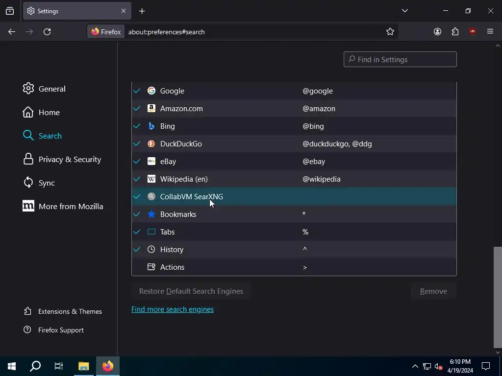Image resolution: width=502 pixels, height=376 pixels.
Task: Toggle the eBay checkmark
Action: tap(137, 161)
